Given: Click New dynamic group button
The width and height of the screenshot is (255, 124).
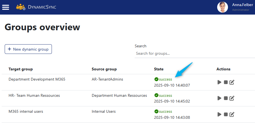Looking at the screenshot, I should click(28, 49).
